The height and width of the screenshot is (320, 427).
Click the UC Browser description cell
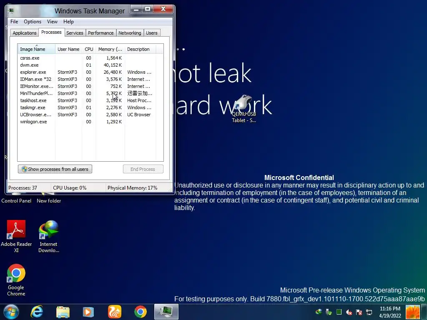point(139,115)
